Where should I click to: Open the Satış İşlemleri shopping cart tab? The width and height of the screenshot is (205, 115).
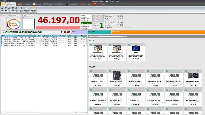[x=11, y=4]
